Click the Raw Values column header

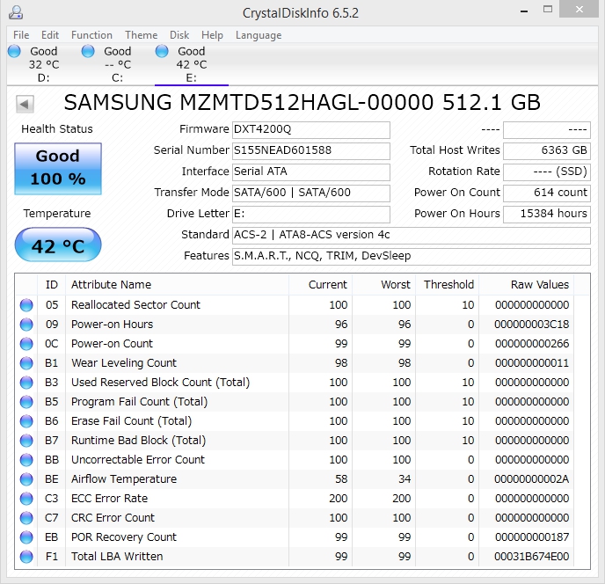(x=526, y=285)
